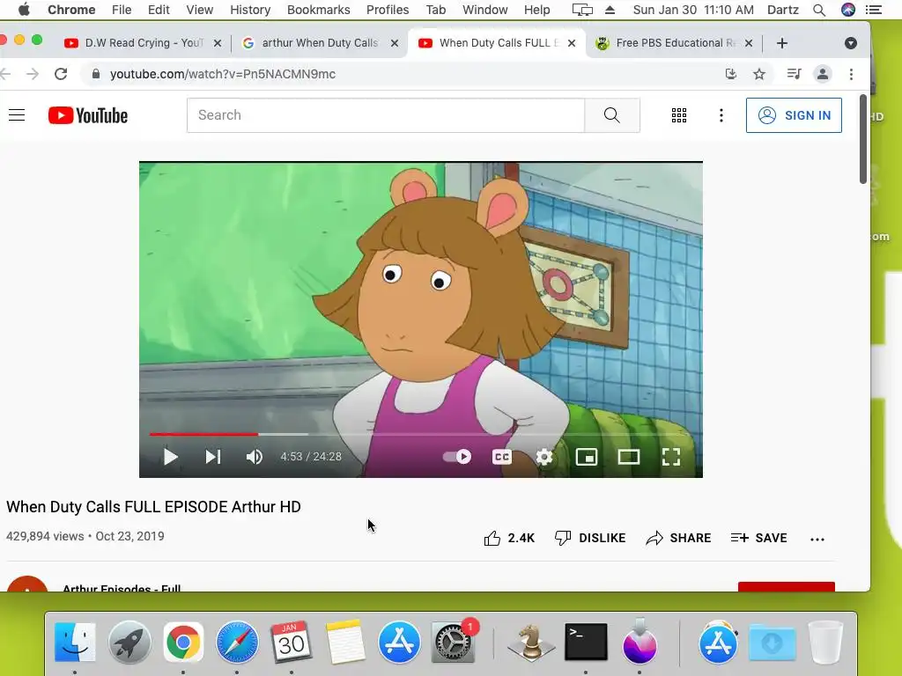Open the YouTube hamburger guide menu
Screen dimensions: 902x676
tap(17, 115)
